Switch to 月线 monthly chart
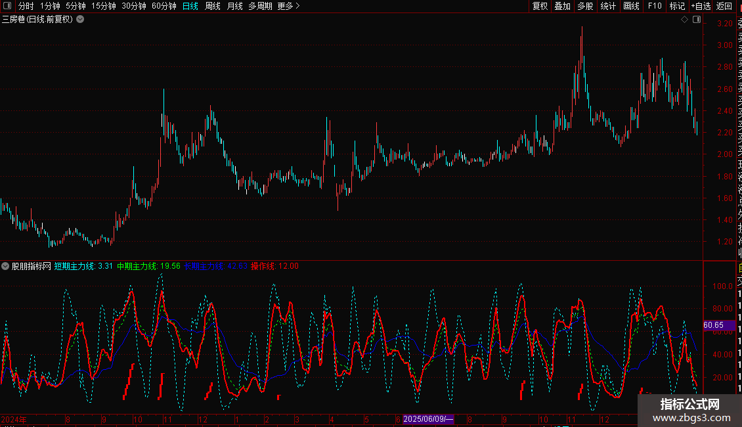The height and width of the screenshot is (427, 742). (234, 6)
